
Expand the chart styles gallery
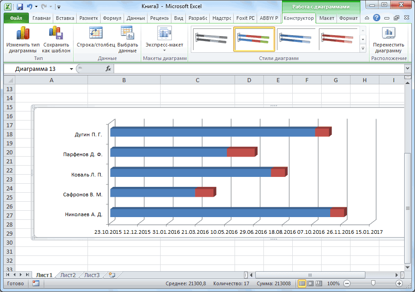tap(363, 48)
